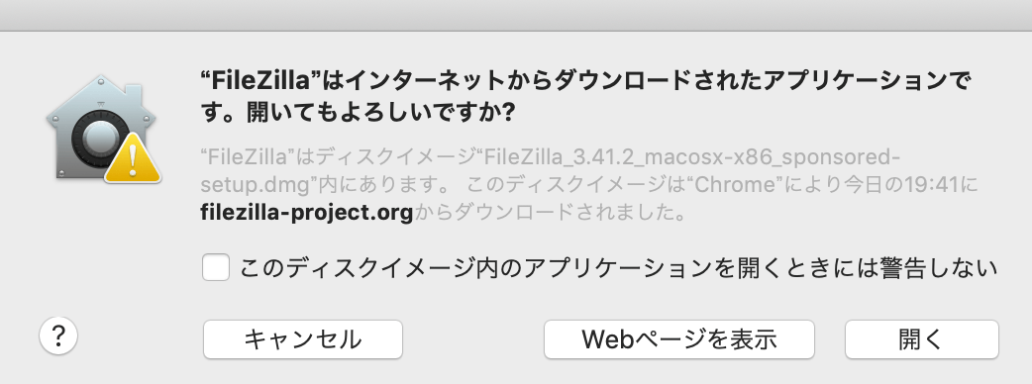Click the heading line starting with "FileZilla"は
The width and height of the screenshot is (1032, 384).
coord(585,81)
